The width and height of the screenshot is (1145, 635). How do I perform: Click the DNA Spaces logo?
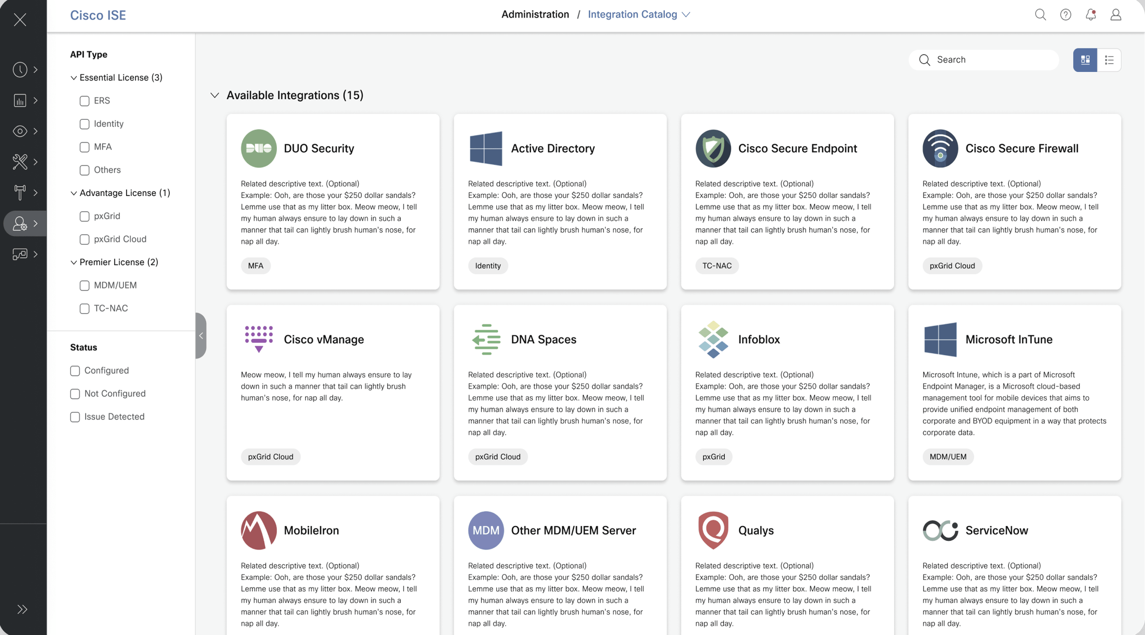point(486,339)
